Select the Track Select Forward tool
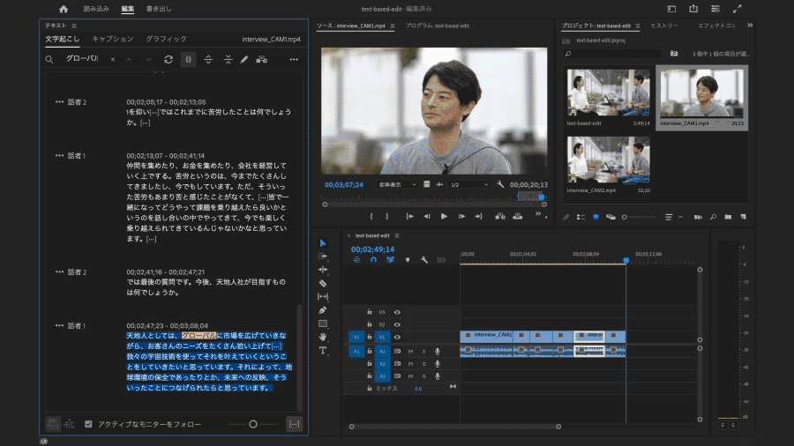Image resolution: width=794 pixels, height=446 pixels. [323, 256]
